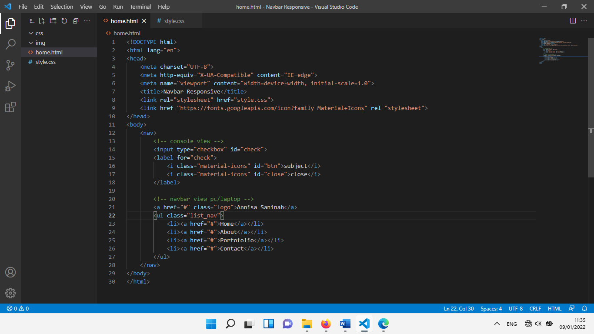This screenshot has width=594, height=334.
Task: Open the Go menu
Action: (x=103, y=7)
